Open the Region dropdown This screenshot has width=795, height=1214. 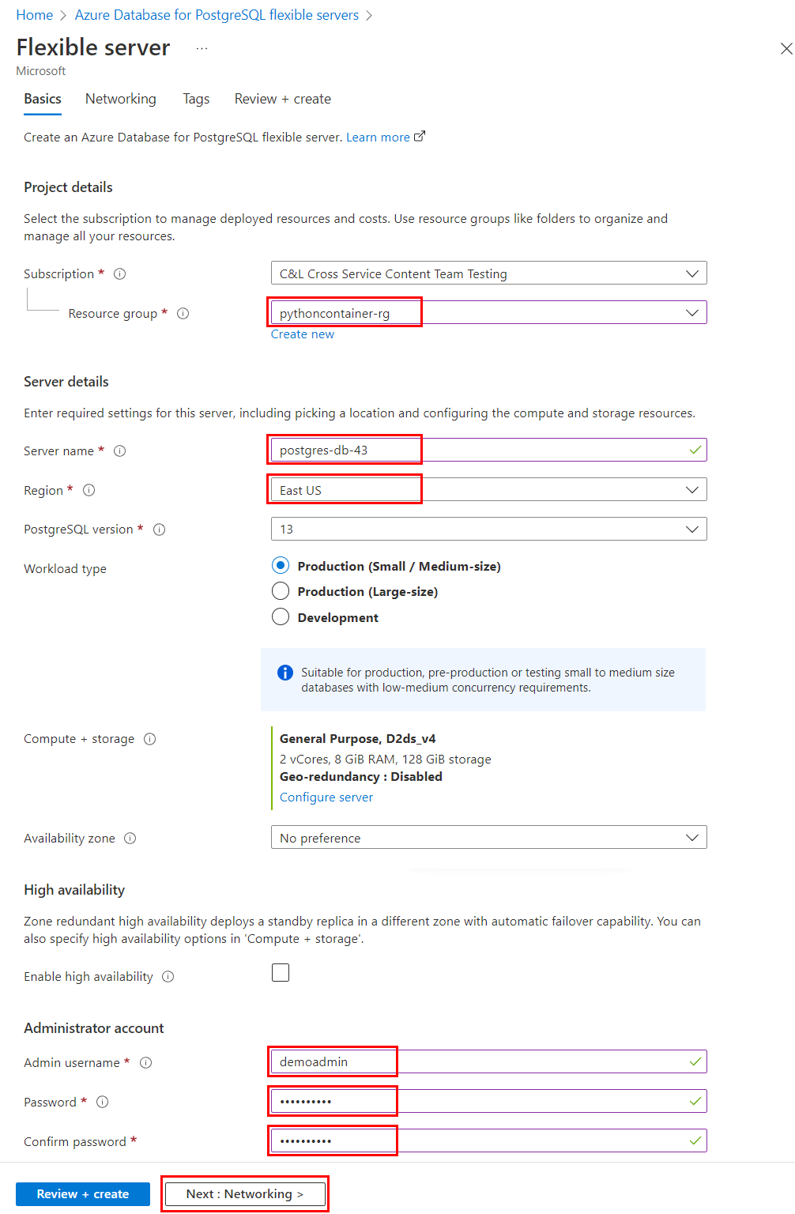point(693,489)
